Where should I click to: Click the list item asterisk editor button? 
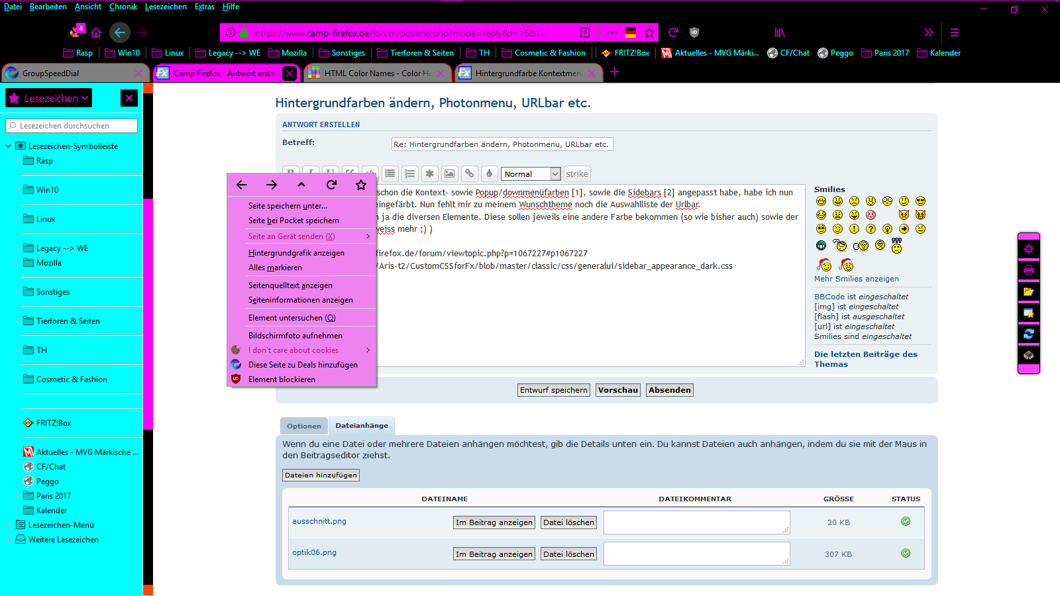point(430,174)
